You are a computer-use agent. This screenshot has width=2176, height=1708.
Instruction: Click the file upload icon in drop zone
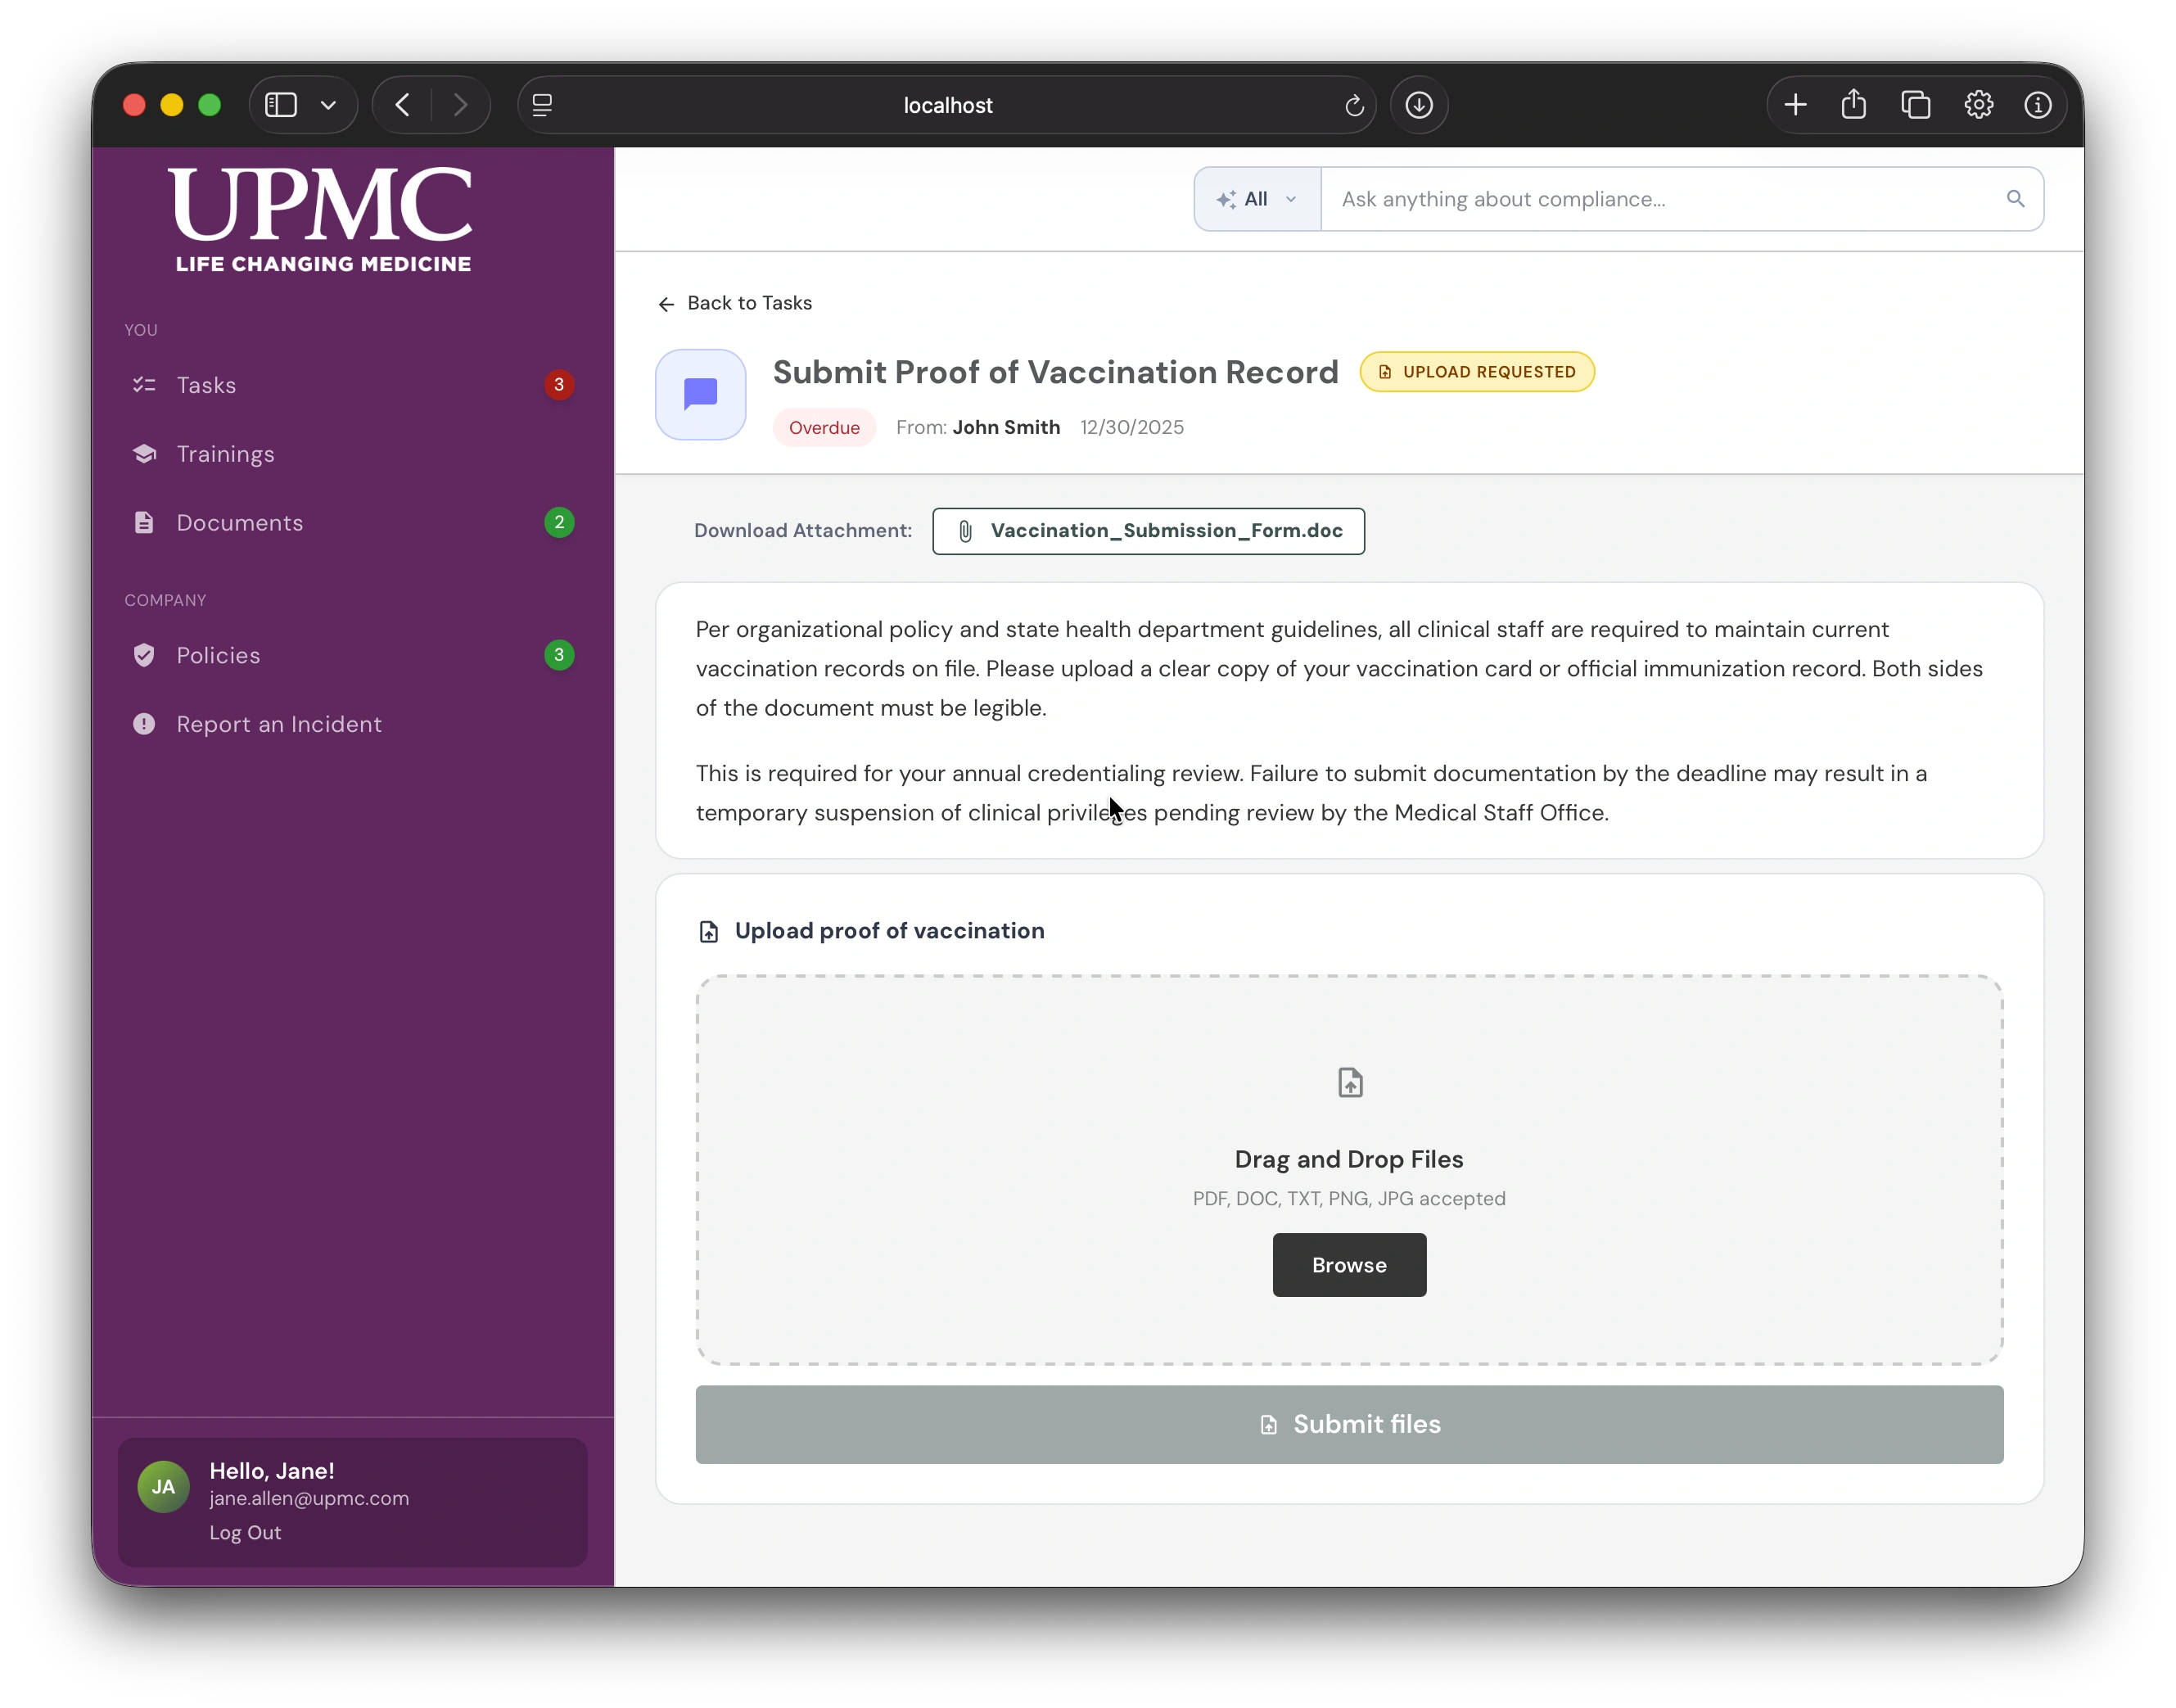coord(1350,1083)
